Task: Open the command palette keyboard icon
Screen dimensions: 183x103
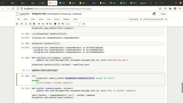Action: click(84, 24)
